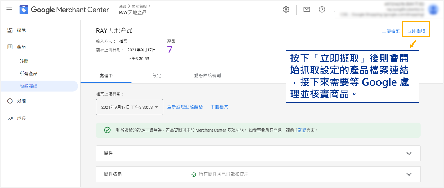Open 所有產品 in the sidebar
Screen dimensions: 444x188
pyautogui.click(x=28, y=73)
